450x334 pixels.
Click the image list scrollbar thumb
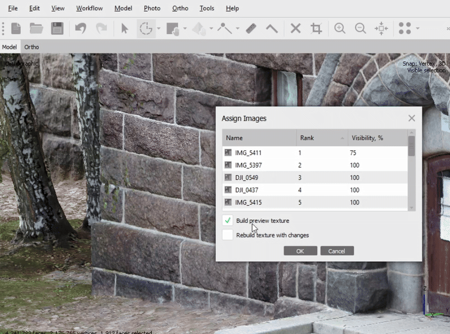coord(412,146)
